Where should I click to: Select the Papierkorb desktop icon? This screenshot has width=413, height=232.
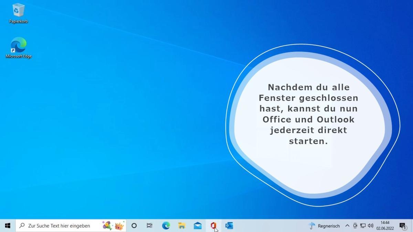pos(18,13)
